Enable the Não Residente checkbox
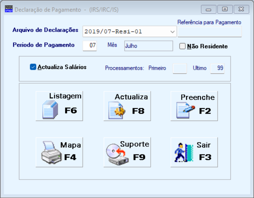 pyautogui.click(x=182, y=46)
